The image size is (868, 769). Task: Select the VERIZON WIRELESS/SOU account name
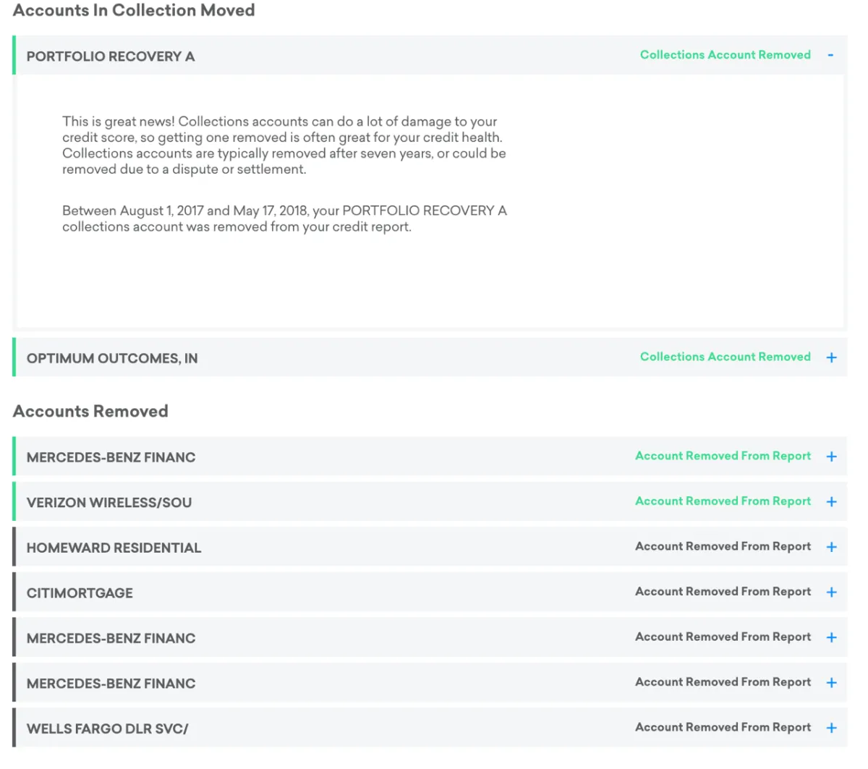(109, 502)
